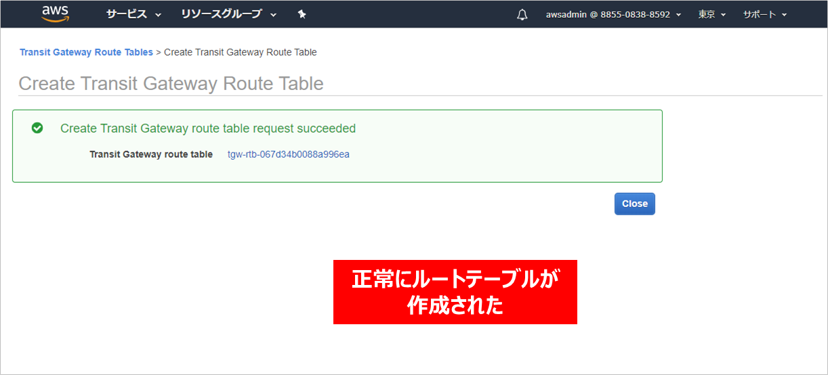Open route table tgw-rtb-067d34b0088a996ea link
Viewport: 828px width, 375px height.
point(289,154)
